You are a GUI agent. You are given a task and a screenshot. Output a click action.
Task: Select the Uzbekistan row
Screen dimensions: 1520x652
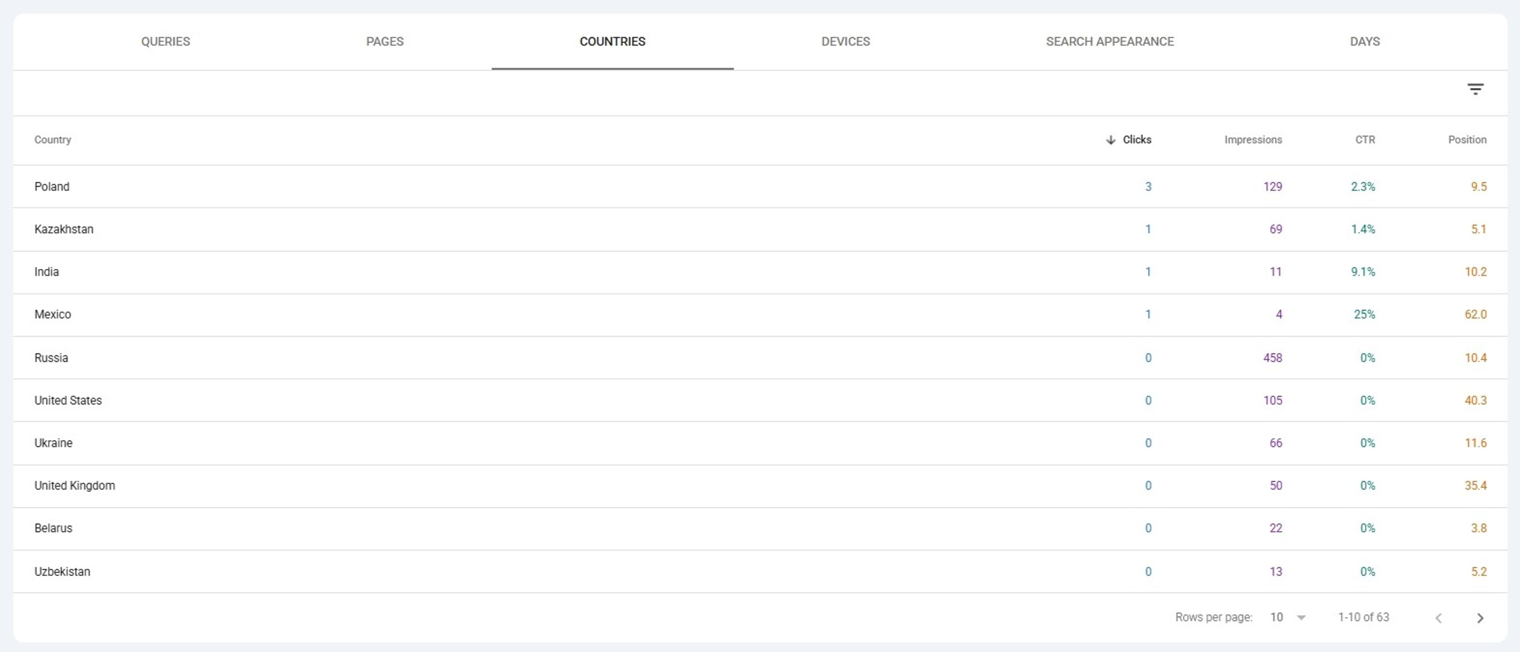760,572
